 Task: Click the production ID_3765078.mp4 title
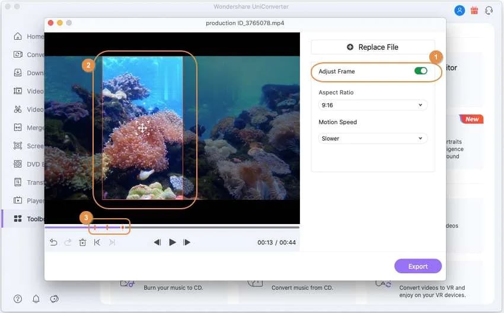[x=245, y=23]
